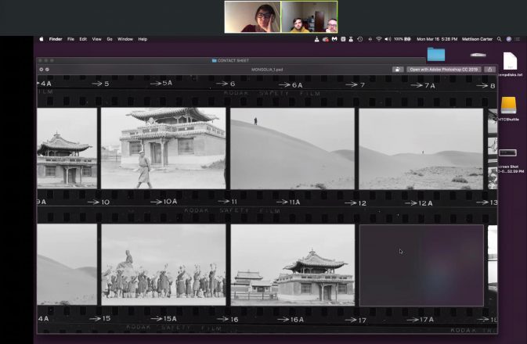Screen dimensions: 527x344
Task: Open the View menu
Action: (96, 38)
